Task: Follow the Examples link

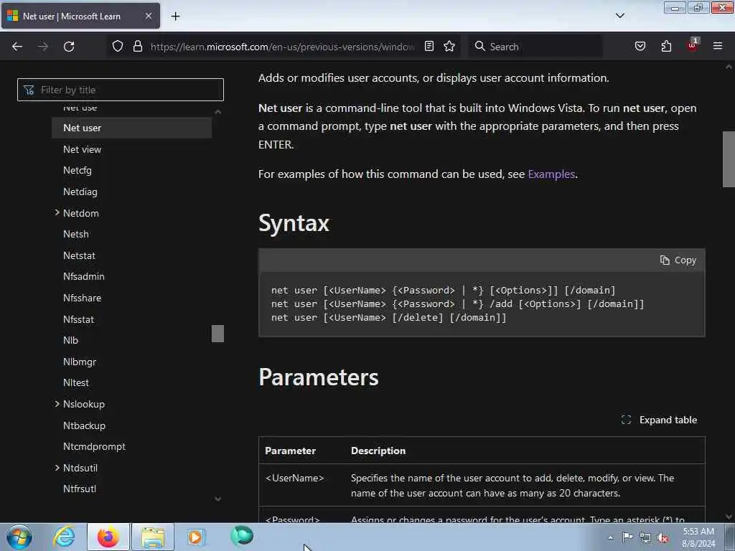Action: [x=551, y=174]
